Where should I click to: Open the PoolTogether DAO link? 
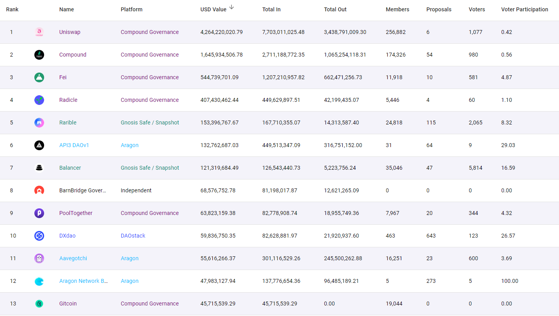pos(76,213)
